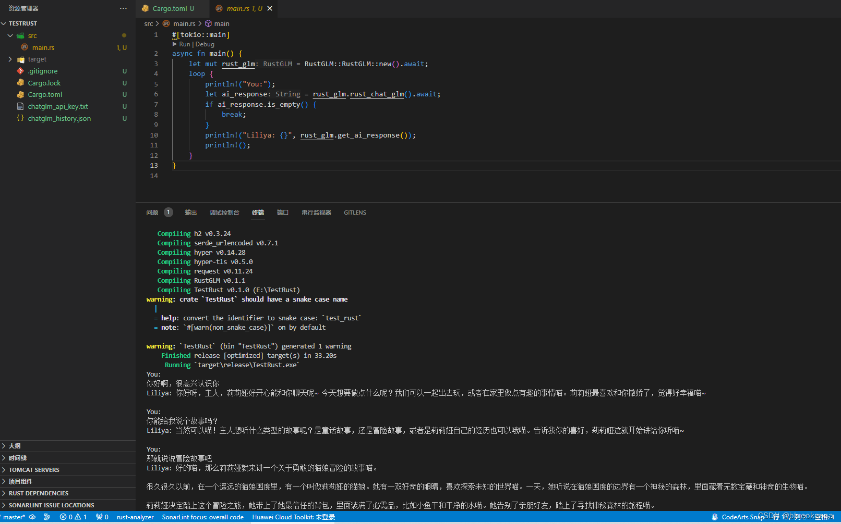The image size is (841, 524).
Task: Click SonarLint focus overall code status
Action: pos(202,517)
